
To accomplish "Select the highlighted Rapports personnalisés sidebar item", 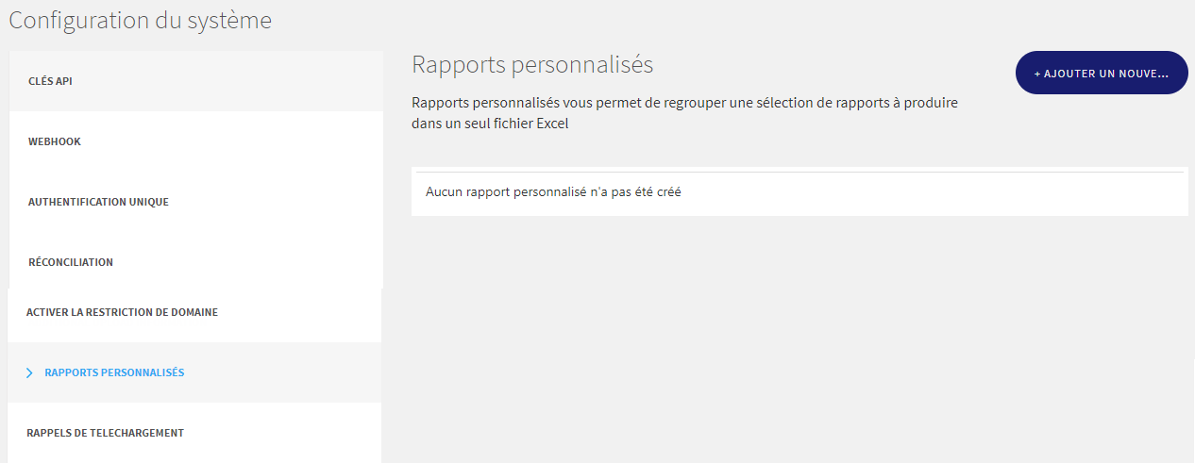I will (194, 372).
